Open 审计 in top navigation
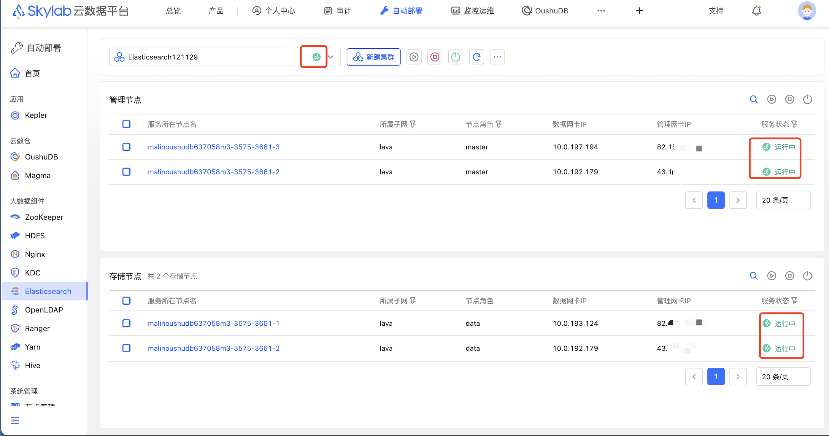The width and height of the screenshot is (829, 436). pos(338,11)
